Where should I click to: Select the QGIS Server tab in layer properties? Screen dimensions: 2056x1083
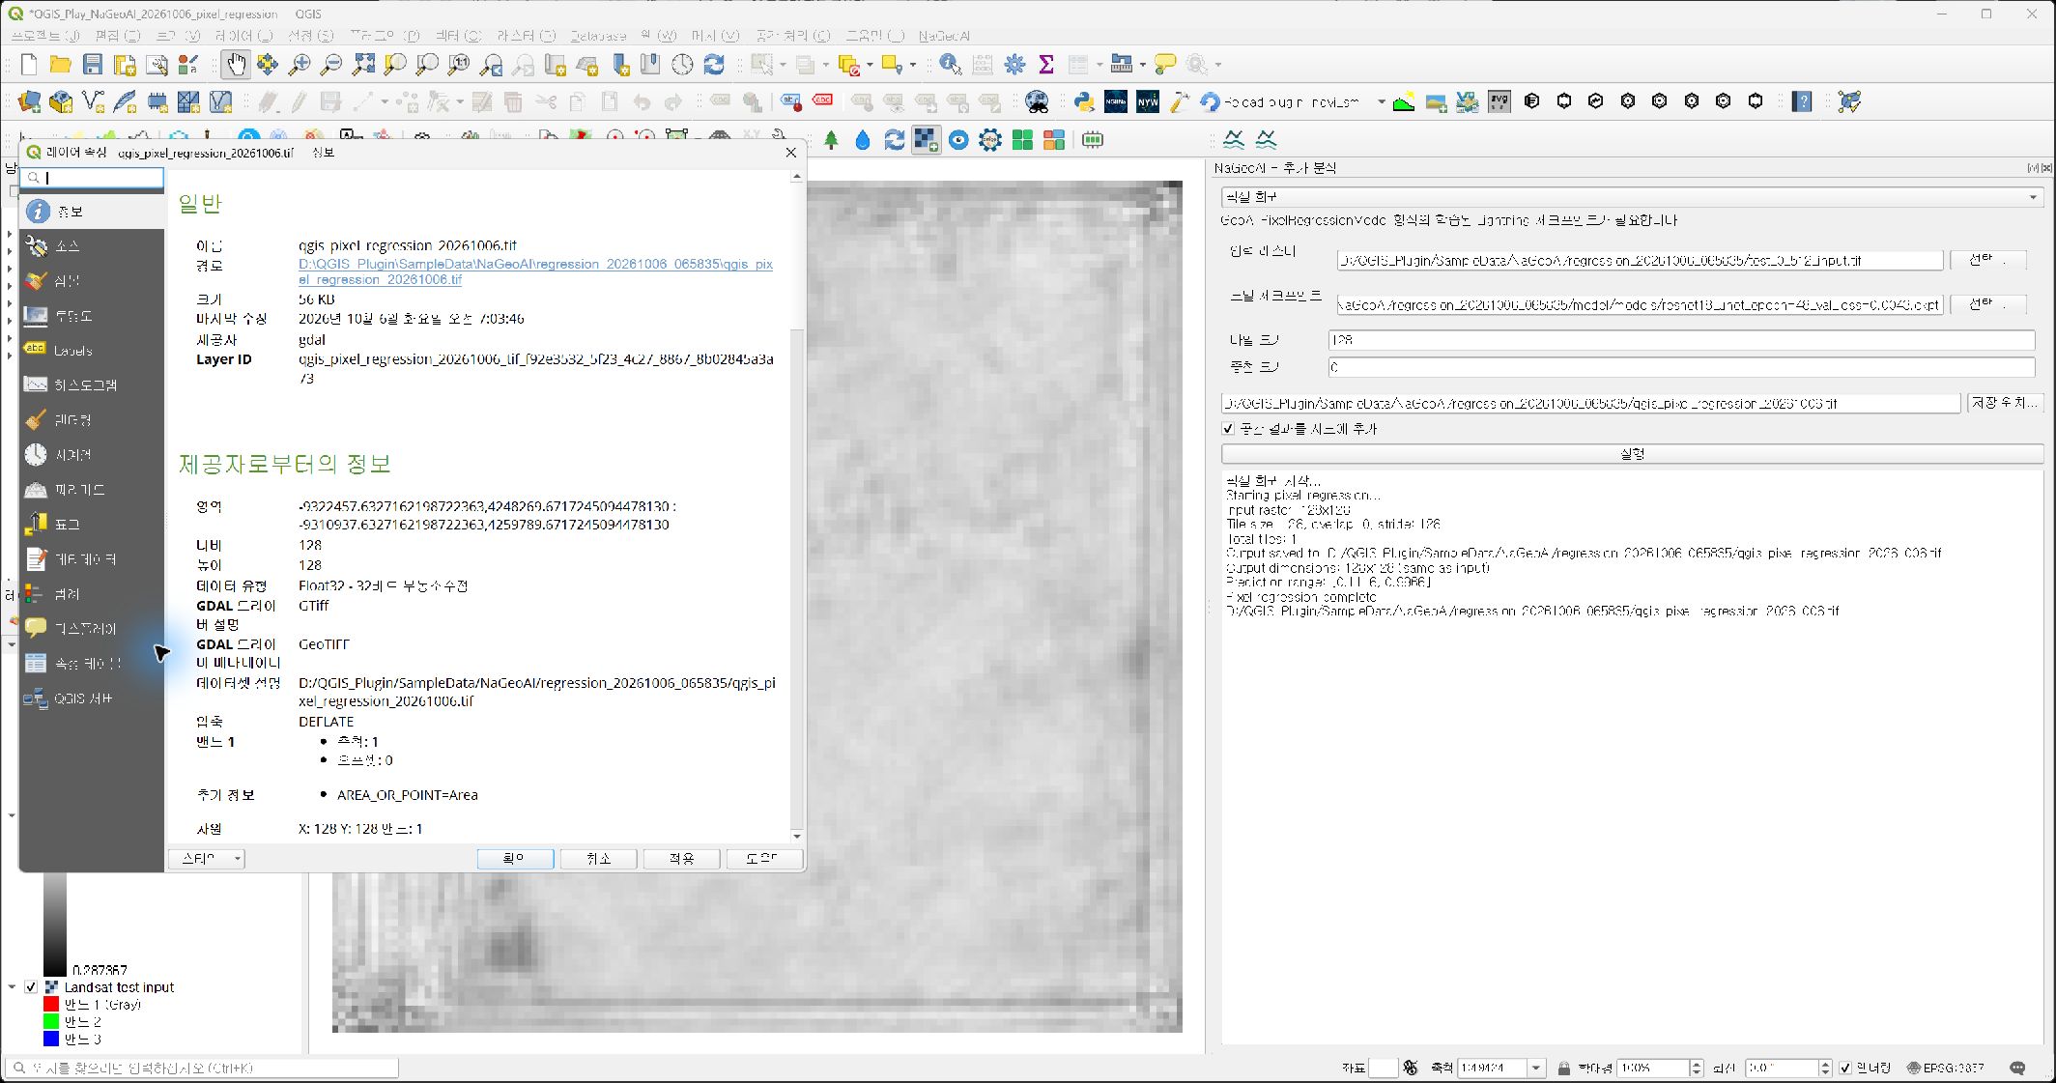click(93, 698)
